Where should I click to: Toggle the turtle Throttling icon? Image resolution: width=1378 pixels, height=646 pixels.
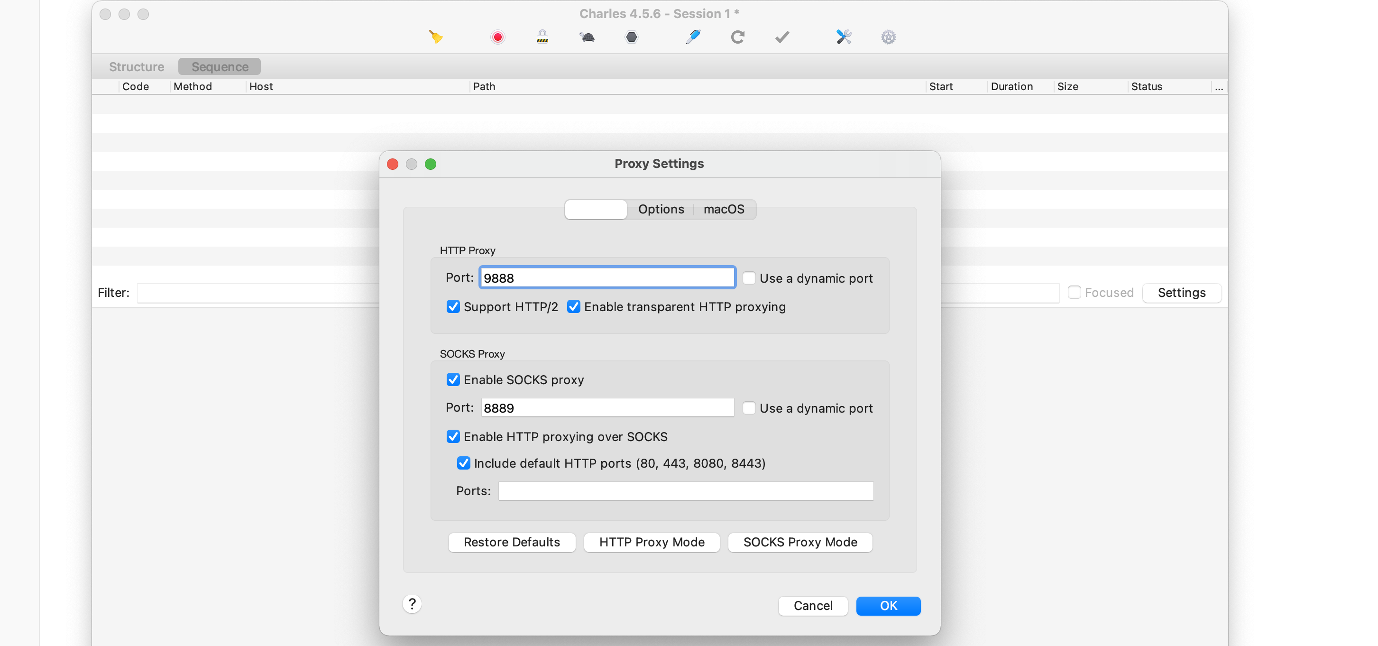tap(587, 37)
